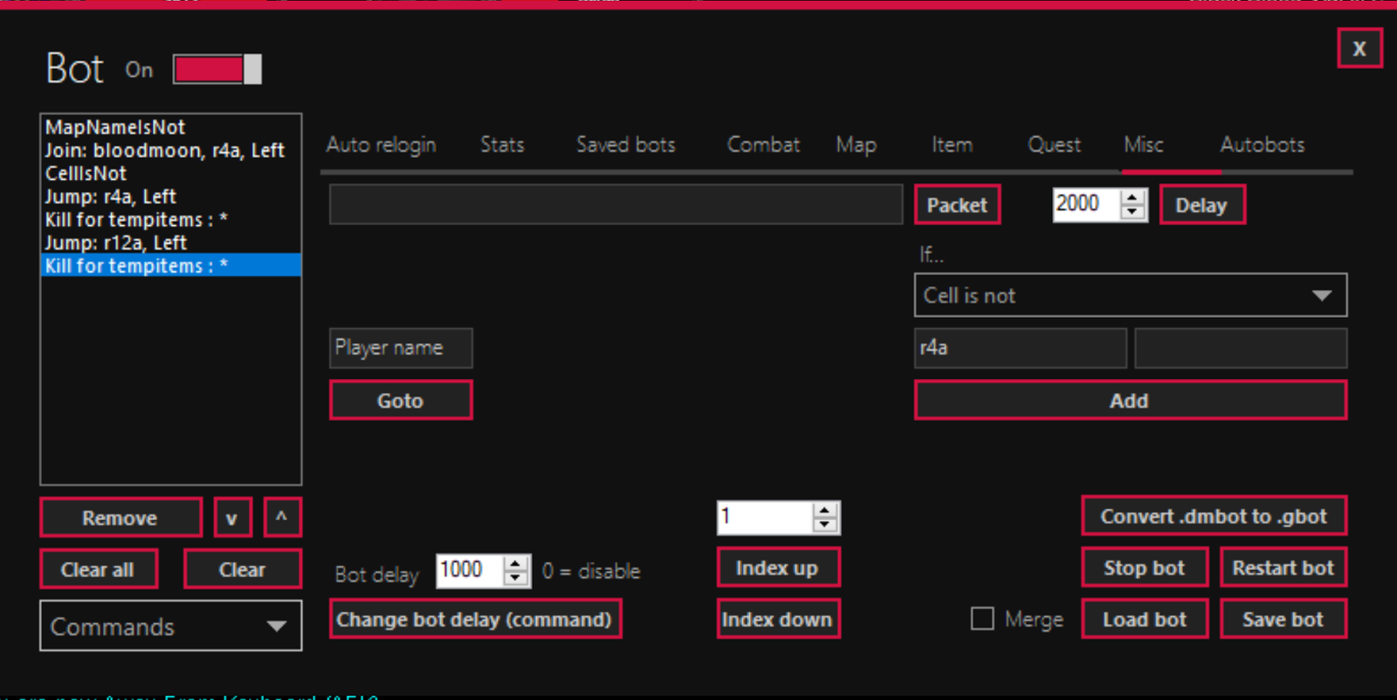Click Add to insert the condition
The height and width of the screenshot is (700, 1397).
(1130, 401)
